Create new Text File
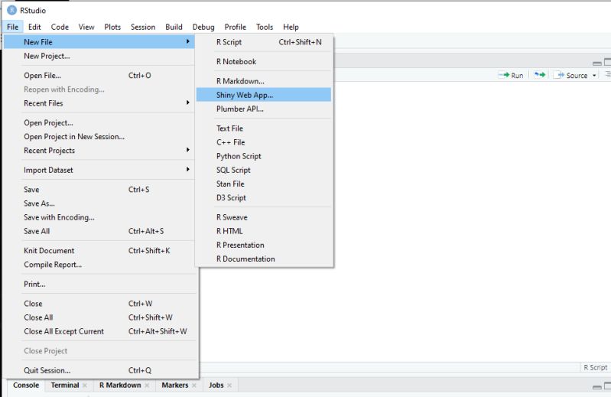The image size is (611, 397). 264,129
